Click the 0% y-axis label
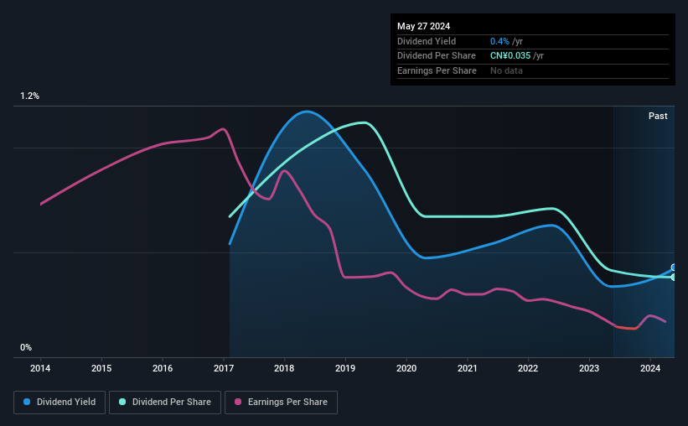This screenshot has height=426, width=688. (26, 347)
